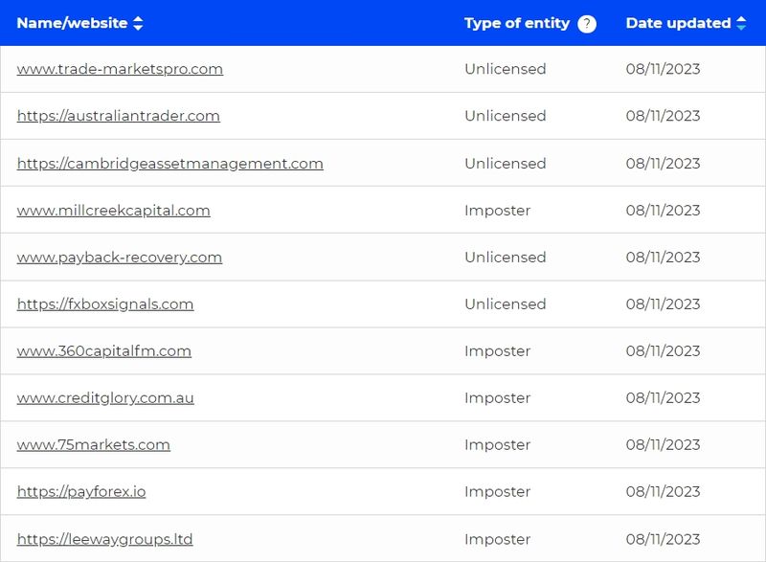The width and height of the screenshot is (766, 562).
Task: Open the www.millcreekcapital.com link
Action: (113, 211)
